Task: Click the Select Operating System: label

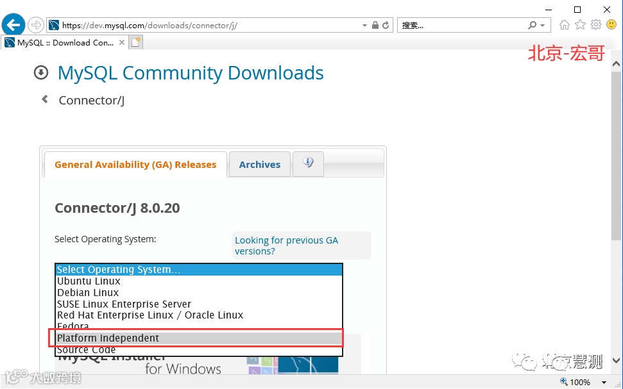Action: click(105, 239)
